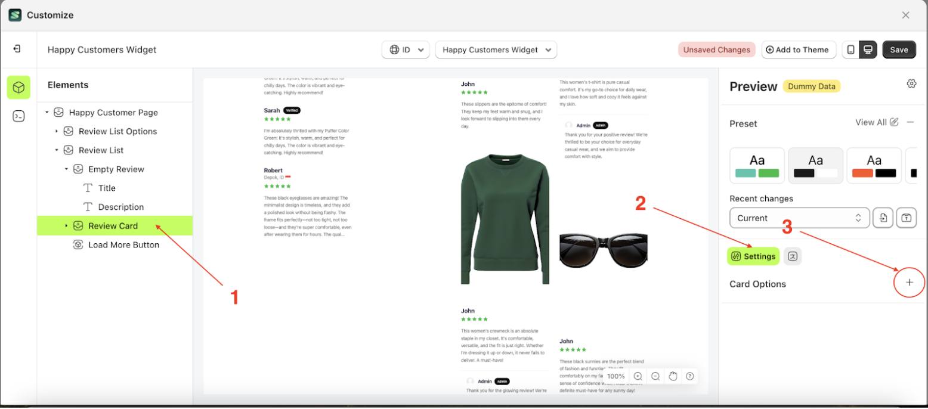The image size is (928, 409).
Task: Open the help question mark icon
Action: point(690,376)
